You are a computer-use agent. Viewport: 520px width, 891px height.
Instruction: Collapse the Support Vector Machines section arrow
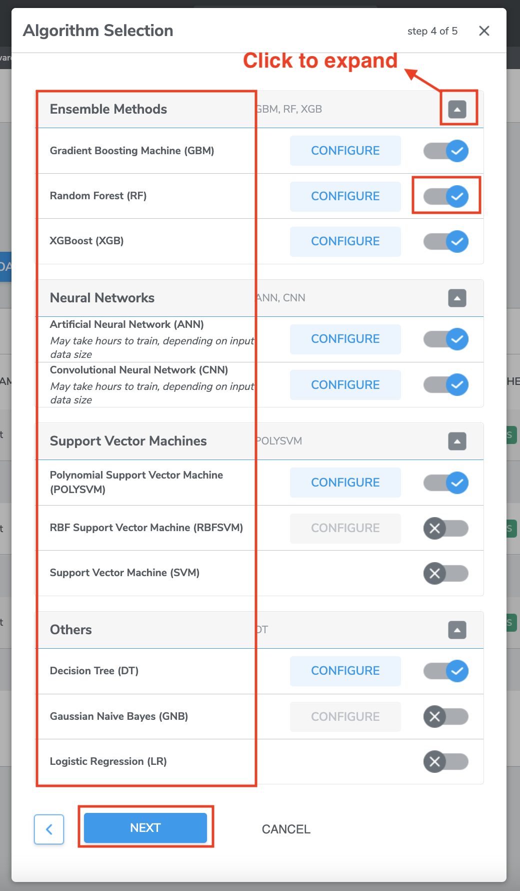[x=457, y=441]
